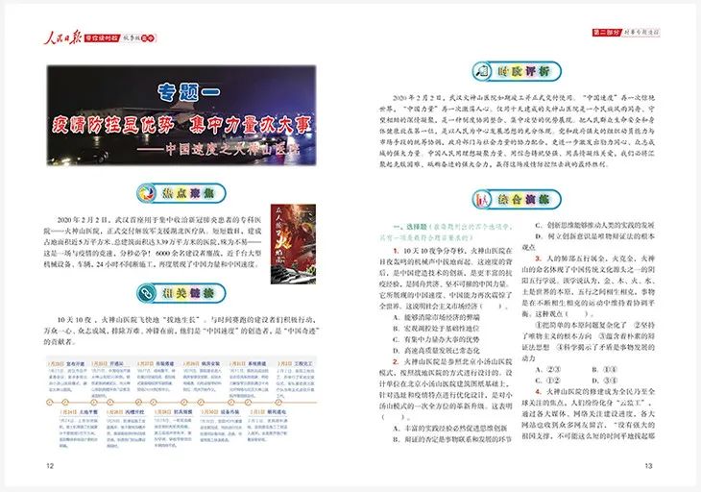Open the 专题一 banner image

tap(181, 115)
